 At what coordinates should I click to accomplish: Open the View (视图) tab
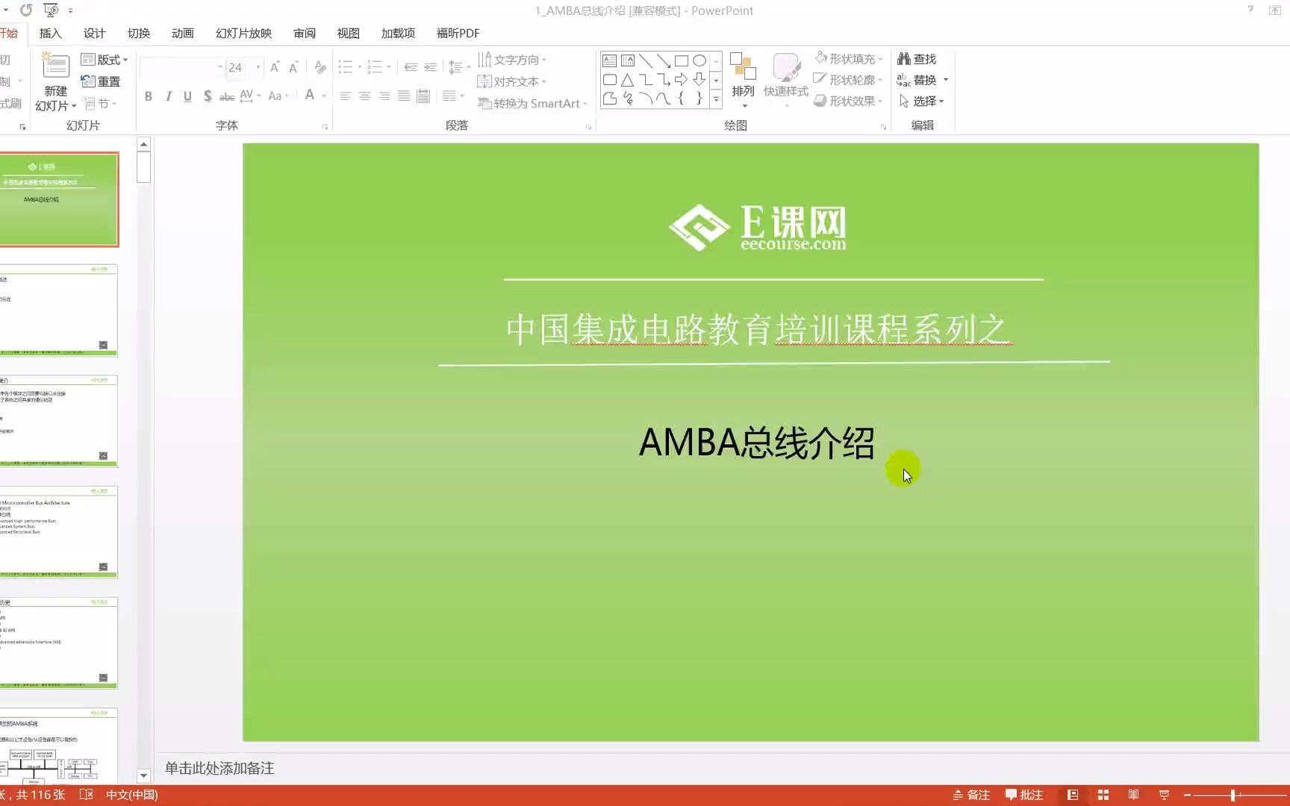point(349,34)
